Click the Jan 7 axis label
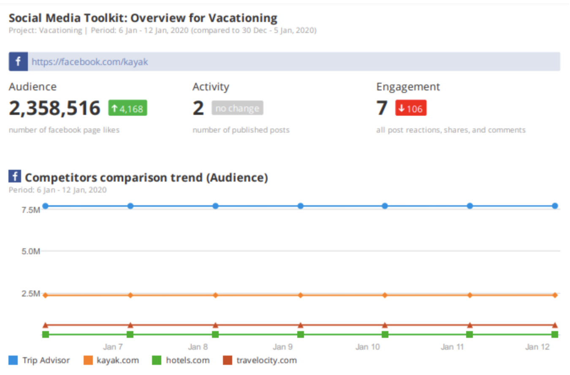570x375 pixels. [x=113, y=347]
